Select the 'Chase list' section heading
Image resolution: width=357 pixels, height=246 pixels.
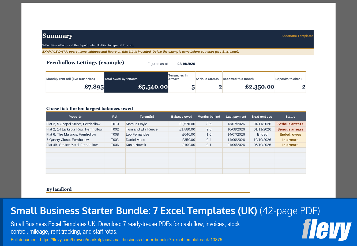coord(89,109)
